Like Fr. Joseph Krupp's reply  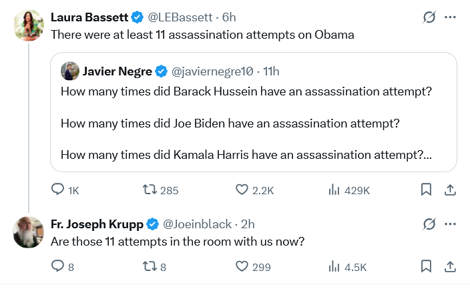coord(243,267)
